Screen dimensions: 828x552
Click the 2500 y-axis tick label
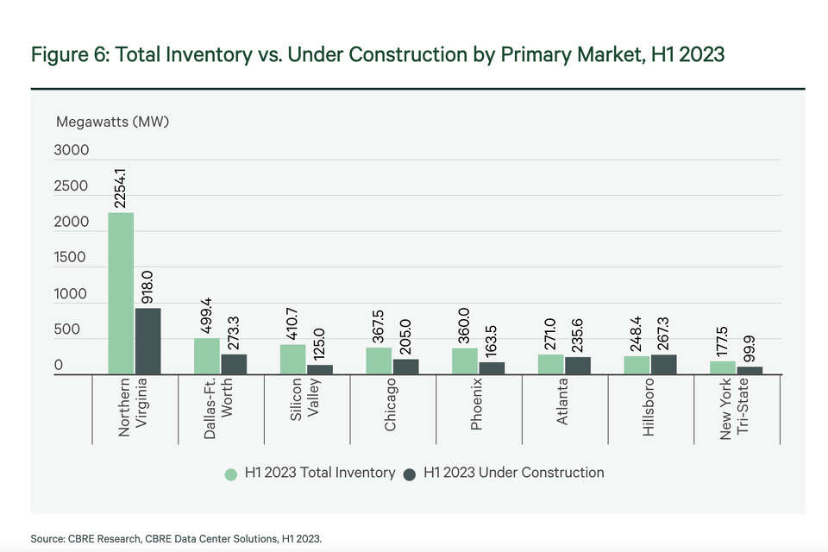[71, 186]
